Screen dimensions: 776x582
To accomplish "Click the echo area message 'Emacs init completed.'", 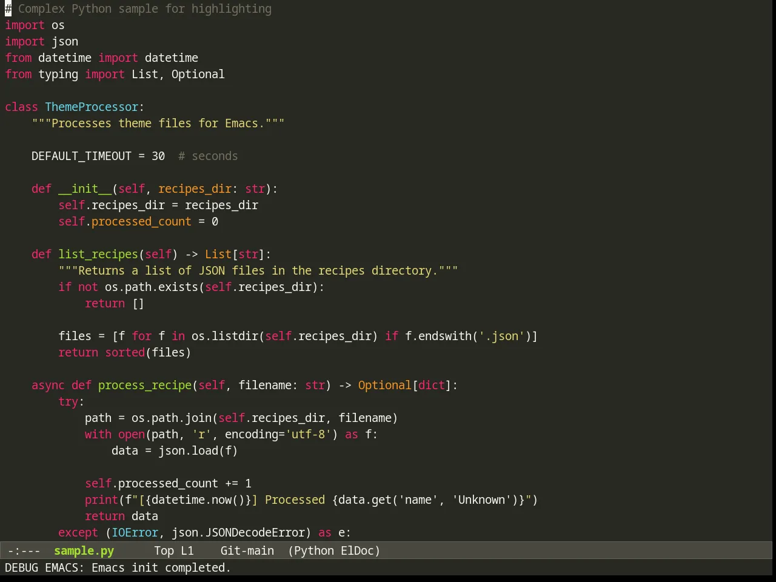I will [x=161, y=567].
